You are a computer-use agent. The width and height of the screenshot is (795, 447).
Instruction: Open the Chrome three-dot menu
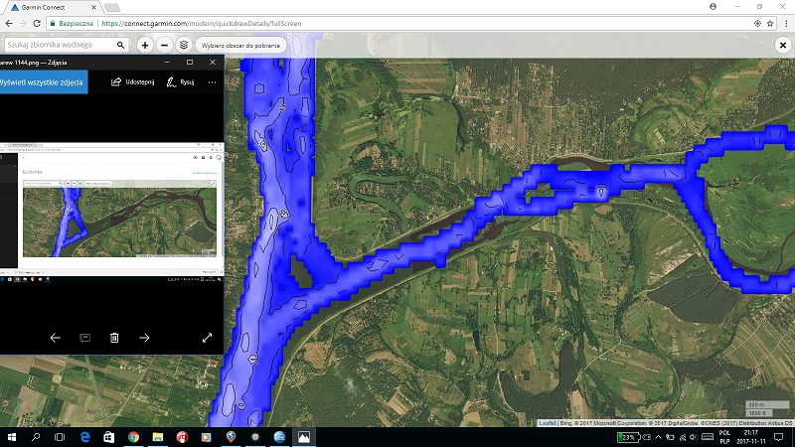click(x=784, y=21)
